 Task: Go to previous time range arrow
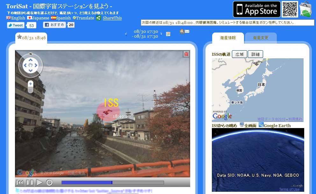126,34
